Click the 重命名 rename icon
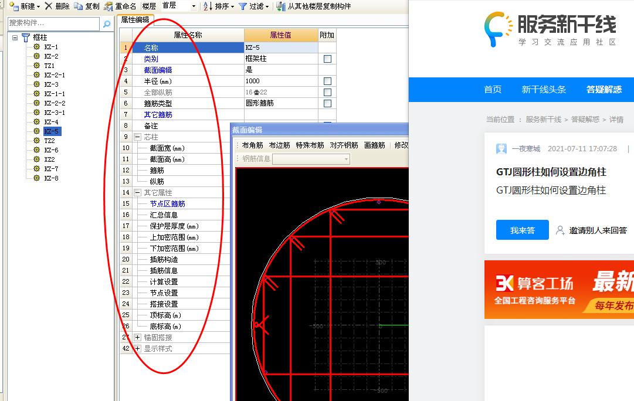The height and width of the screenshot is (401, 634). pyautogui.click(x=109, y=6)
